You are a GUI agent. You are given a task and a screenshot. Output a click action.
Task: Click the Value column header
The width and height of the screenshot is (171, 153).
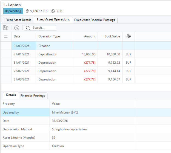pyautogui.click(x=93, y=104)
